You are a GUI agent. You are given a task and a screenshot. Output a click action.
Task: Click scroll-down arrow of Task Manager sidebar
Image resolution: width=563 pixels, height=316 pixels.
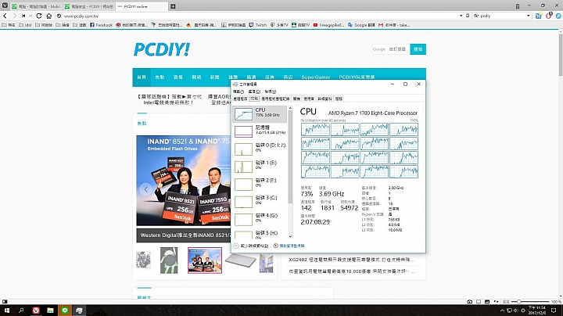(x=290, y=237)
